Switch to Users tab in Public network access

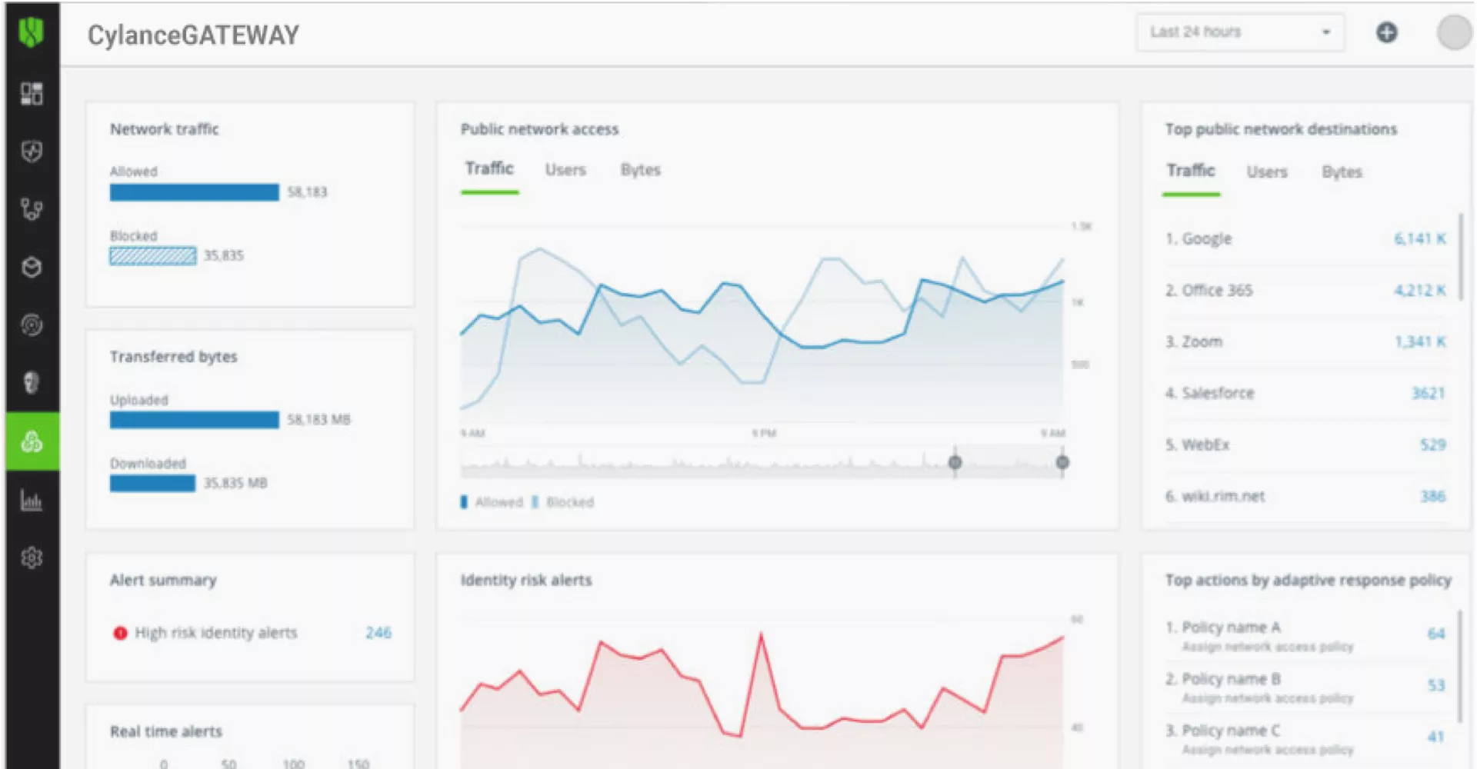(565, 170)
